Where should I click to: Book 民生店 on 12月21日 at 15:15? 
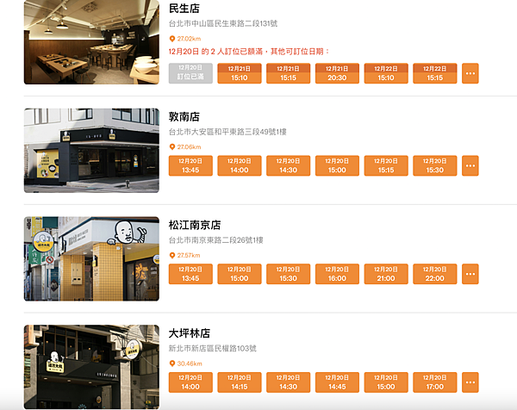pyautogui.click(x=288, y=73)
